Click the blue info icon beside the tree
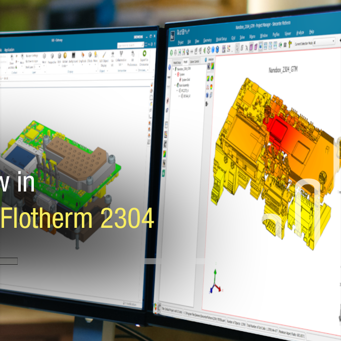341x341 pixels. click(169, 68)
